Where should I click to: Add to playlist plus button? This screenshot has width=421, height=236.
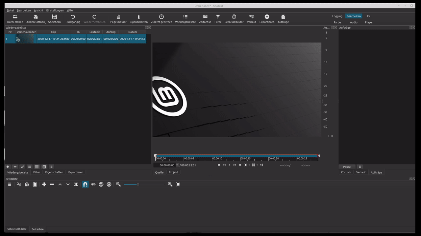pyautogui.click(x=8, y=167)
